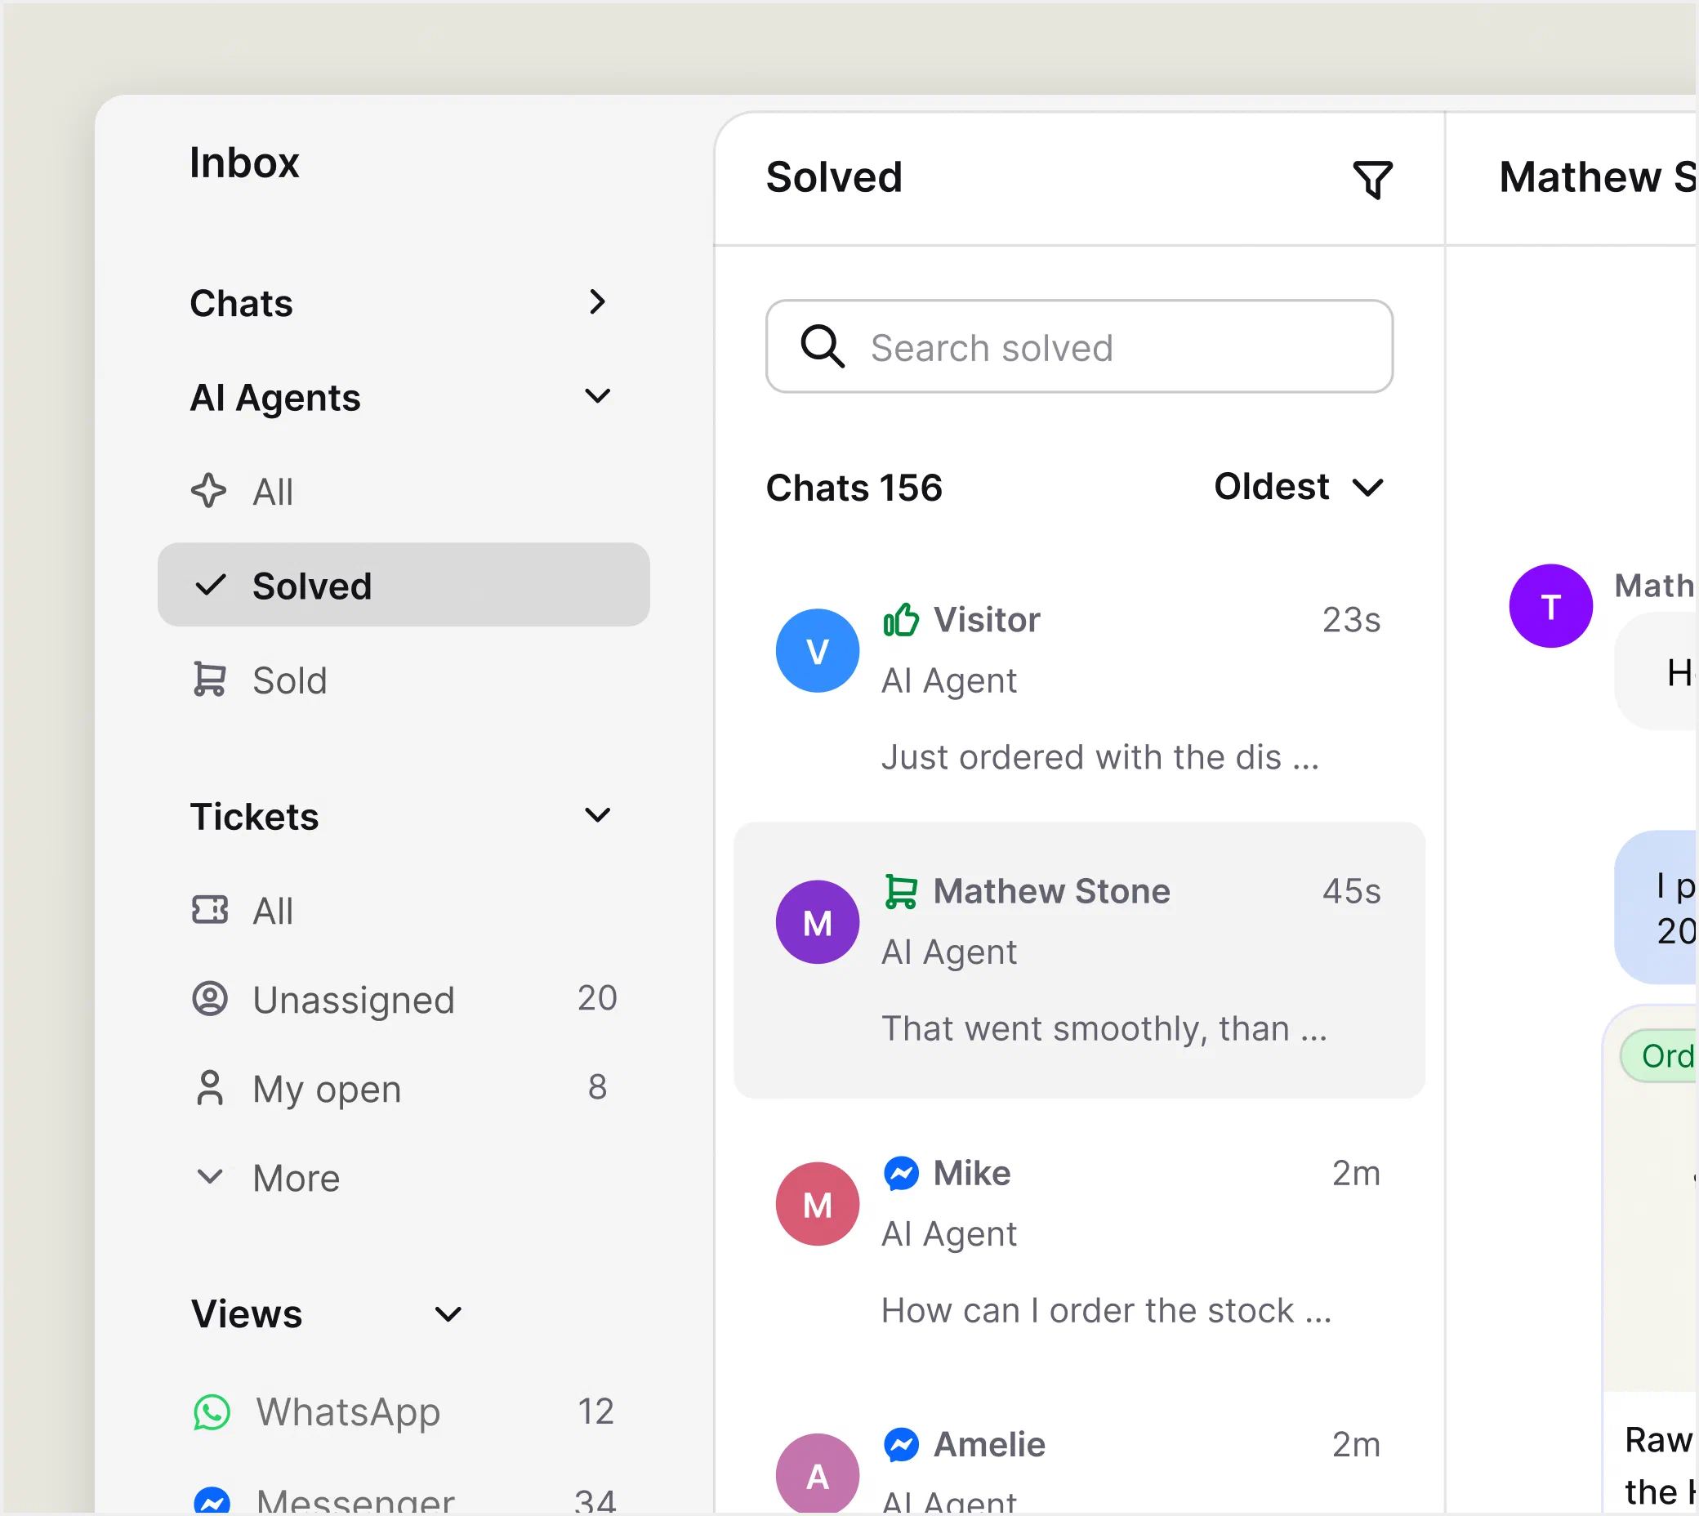This screenshot has width=1699, height=1516.
Task: Select the Solved sidebar item
Action: tap(403, 585)
